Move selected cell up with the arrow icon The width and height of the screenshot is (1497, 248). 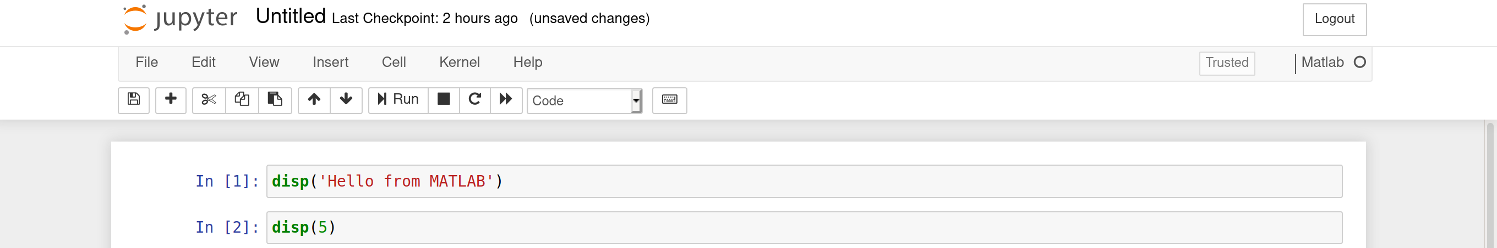click(314, 100)
